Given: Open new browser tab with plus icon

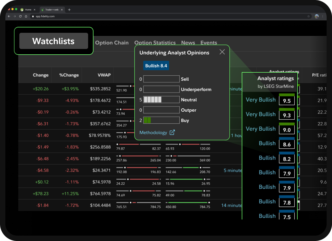Looking at the screenshot, I should coord(69,10).
